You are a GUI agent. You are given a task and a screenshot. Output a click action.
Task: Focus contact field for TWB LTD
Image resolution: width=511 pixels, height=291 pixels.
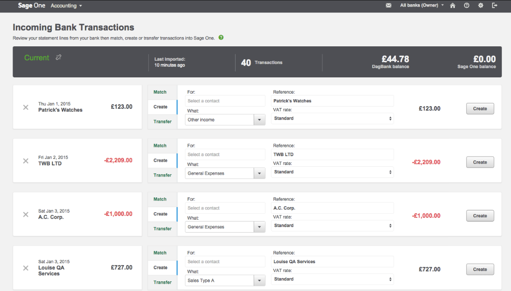(225, 154)
